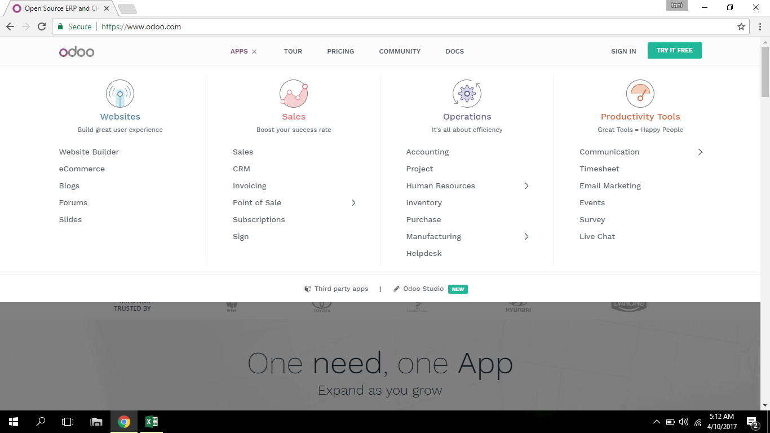Open Invoicing app link
The width and height of the screenshot is (770, 433).
click(x=250, y=185)
